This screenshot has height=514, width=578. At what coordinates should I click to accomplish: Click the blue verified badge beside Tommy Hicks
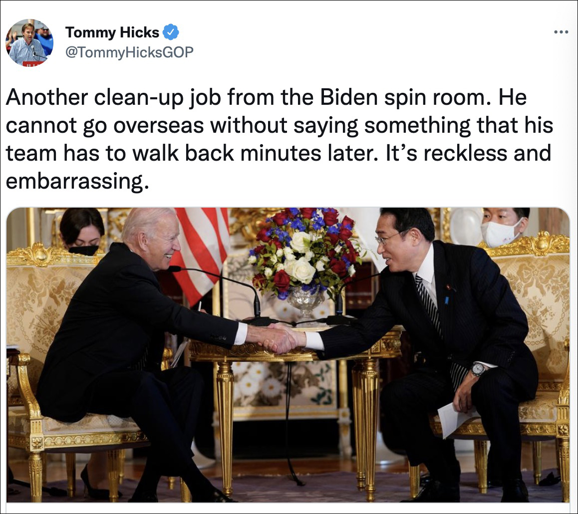171,32
